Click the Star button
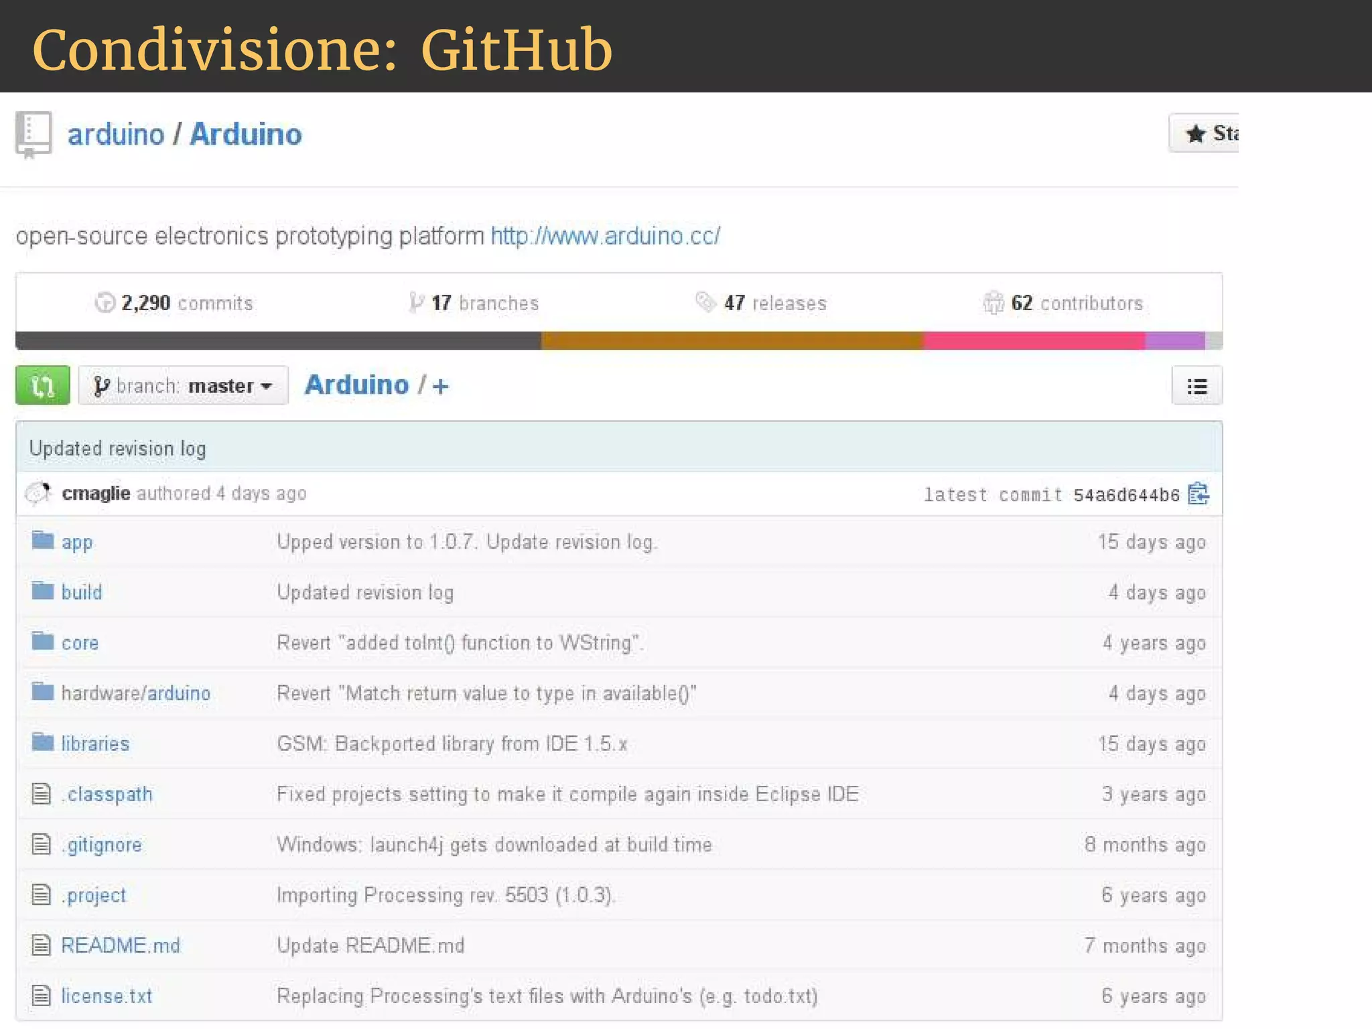Image resolution: width=1372 pixels, height=1029 pixels. click(1204, 133)
